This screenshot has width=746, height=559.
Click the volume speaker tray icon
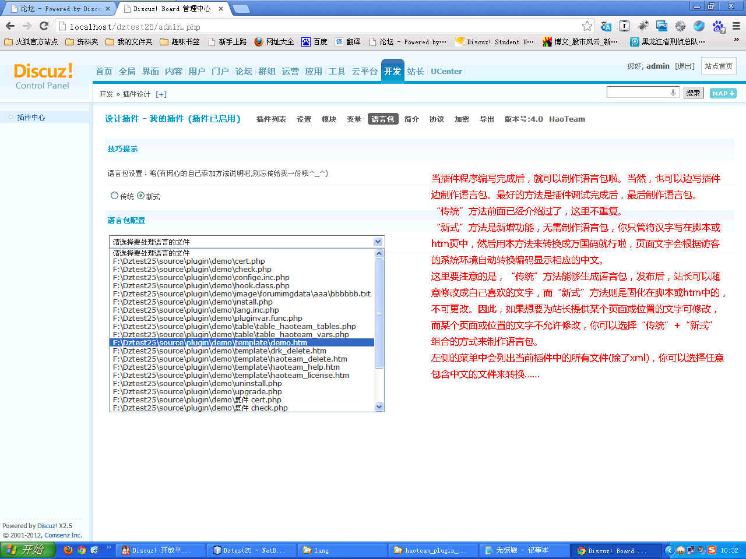tap(701, 550)
